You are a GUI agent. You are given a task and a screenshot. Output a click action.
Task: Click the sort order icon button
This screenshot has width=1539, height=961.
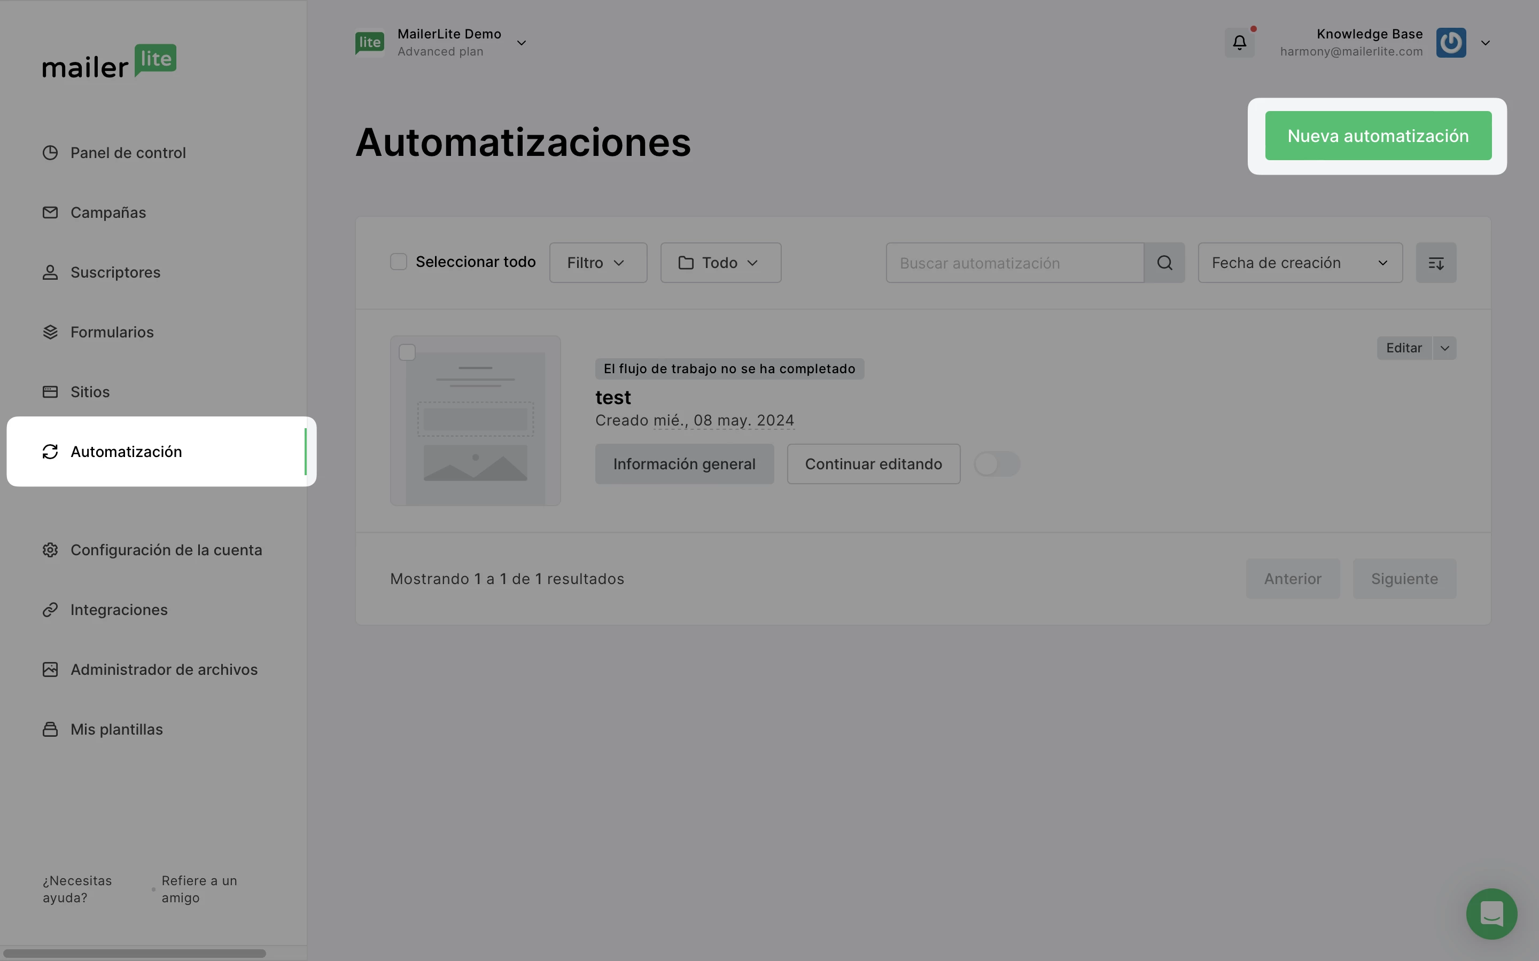tap(1435, 263)
